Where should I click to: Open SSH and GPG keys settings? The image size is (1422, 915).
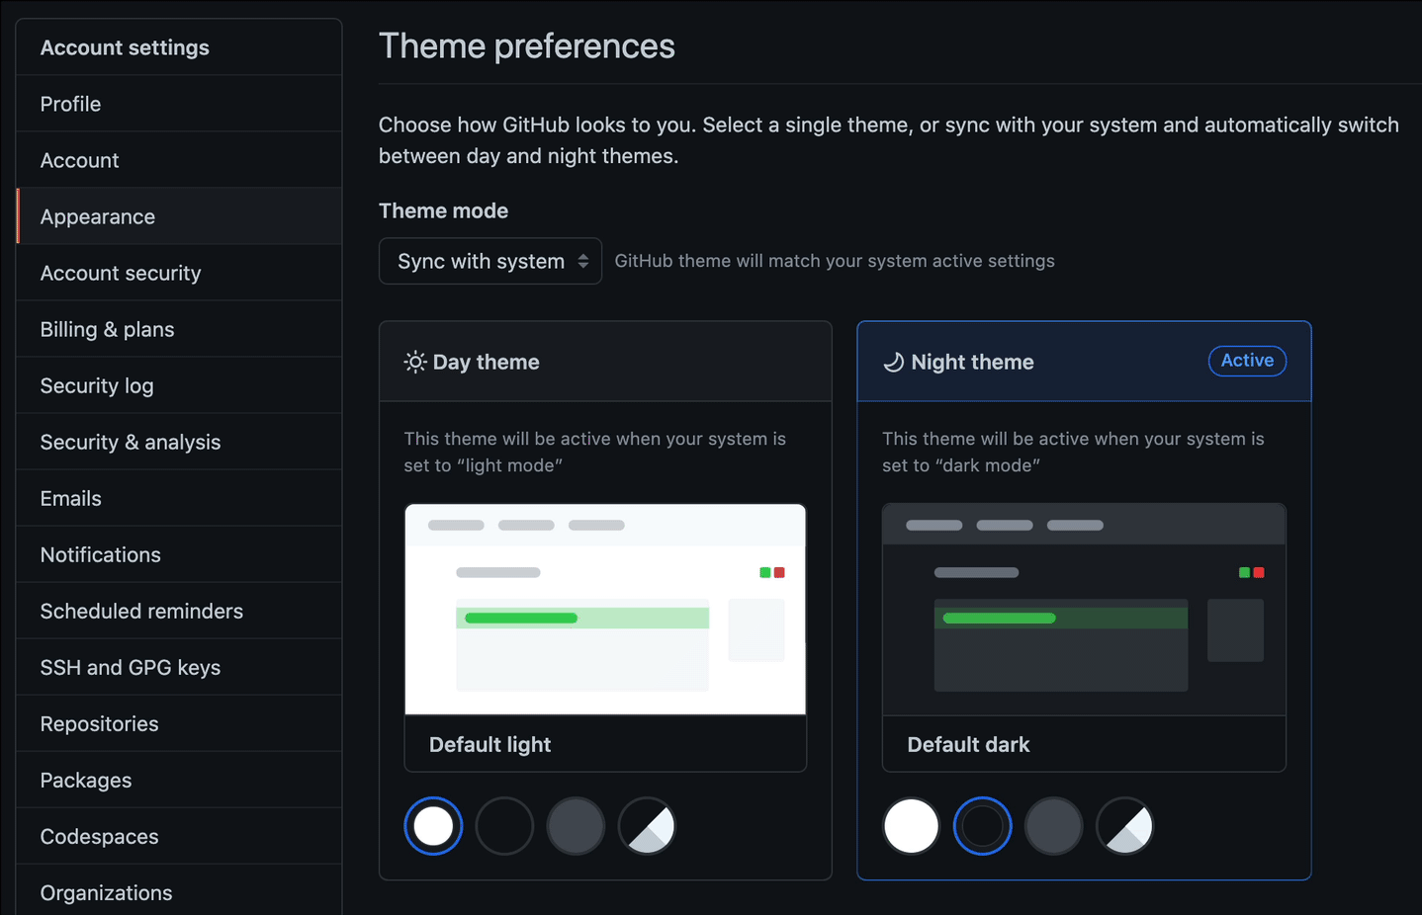[130, 667]
